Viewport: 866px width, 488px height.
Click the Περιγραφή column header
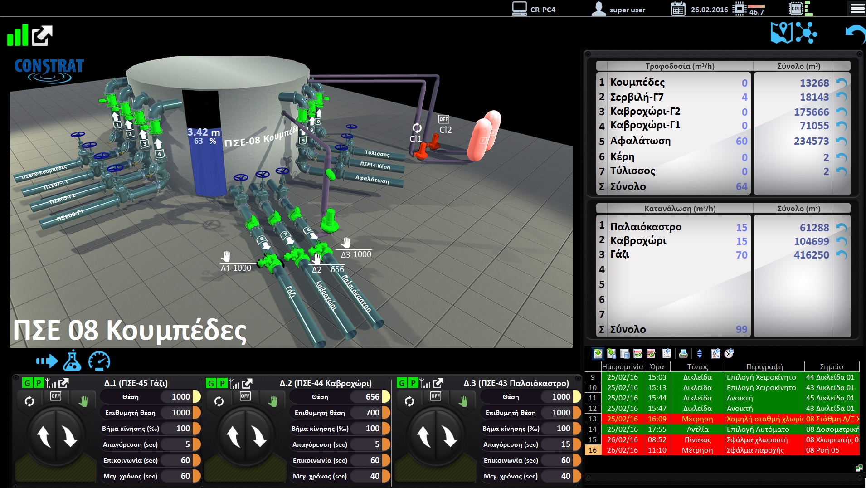764,366
